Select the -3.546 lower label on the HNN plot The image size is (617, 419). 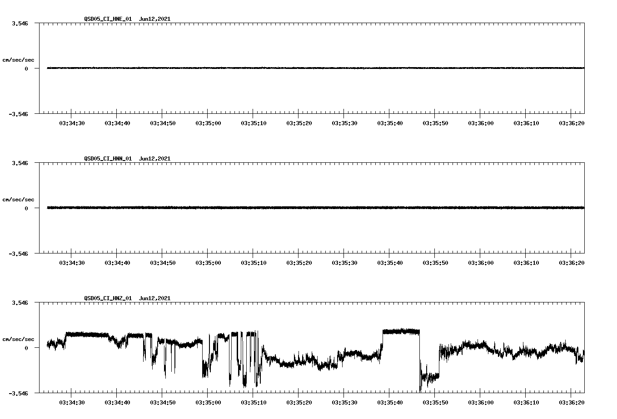(18, 254)
